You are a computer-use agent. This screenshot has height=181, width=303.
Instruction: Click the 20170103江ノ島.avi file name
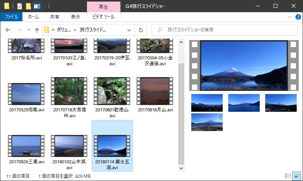69,61
